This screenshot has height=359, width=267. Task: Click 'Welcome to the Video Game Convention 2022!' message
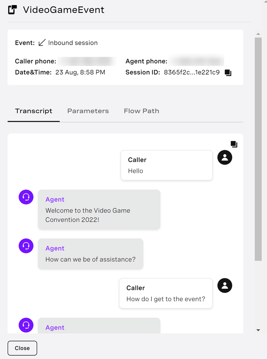(99, 210)
